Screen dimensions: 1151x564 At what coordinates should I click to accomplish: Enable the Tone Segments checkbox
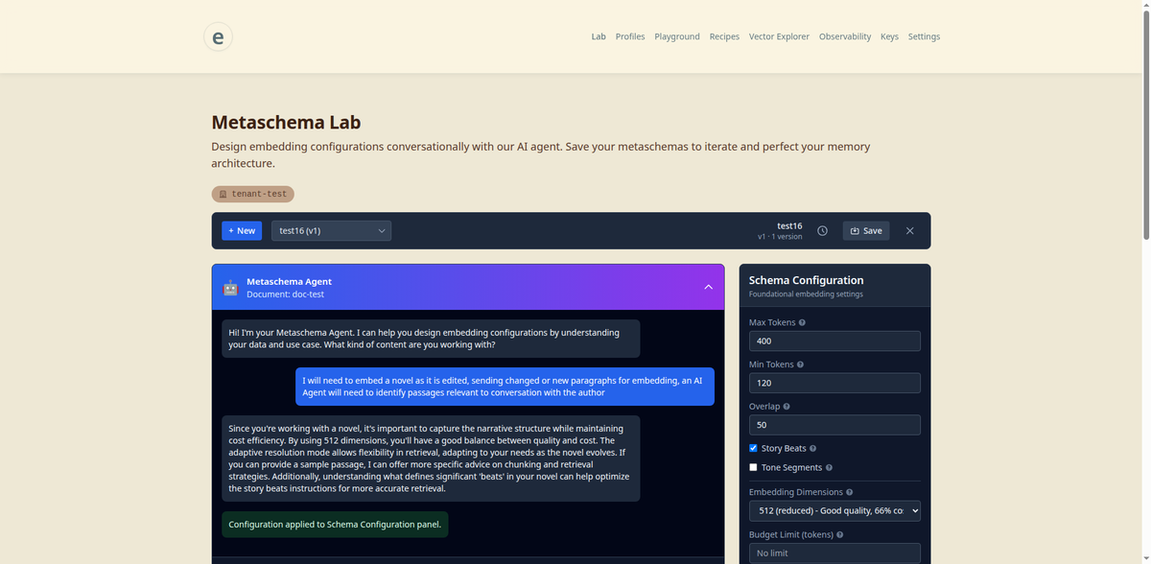(x=753, y=467)
